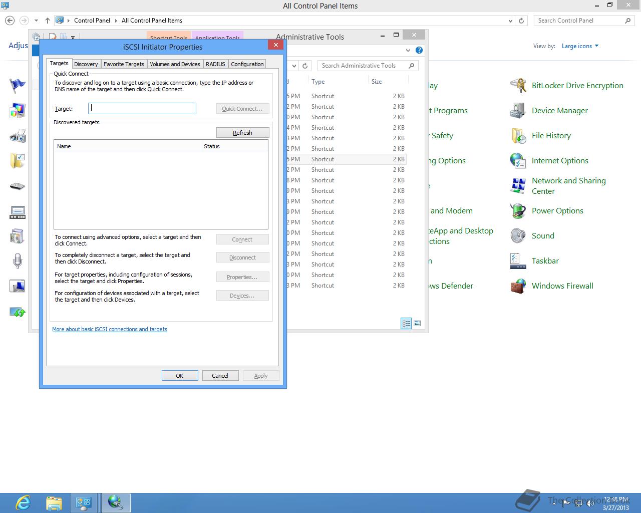The image size is (641, 513).
Task: Expand the Administrative Tools ribbon chevron
Action: tap(408, 50)
